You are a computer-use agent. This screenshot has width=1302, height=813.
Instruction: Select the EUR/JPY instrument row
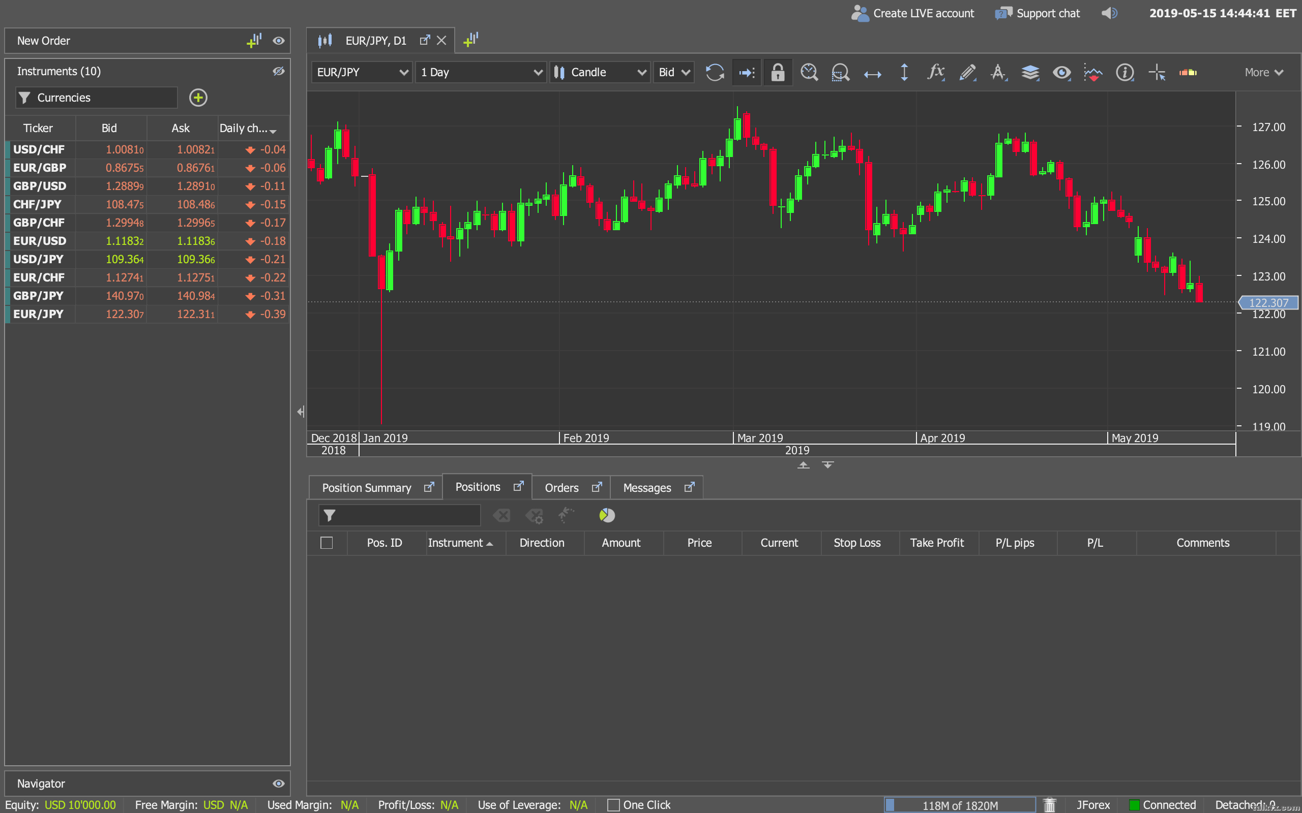coord(147,314)
